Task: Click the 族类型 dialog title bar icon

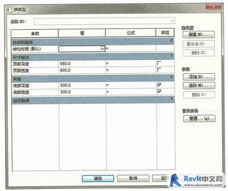Action: pos(9,9)
